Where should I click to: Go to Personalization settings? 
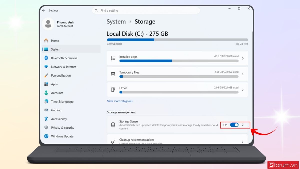(x=71, y=75)
